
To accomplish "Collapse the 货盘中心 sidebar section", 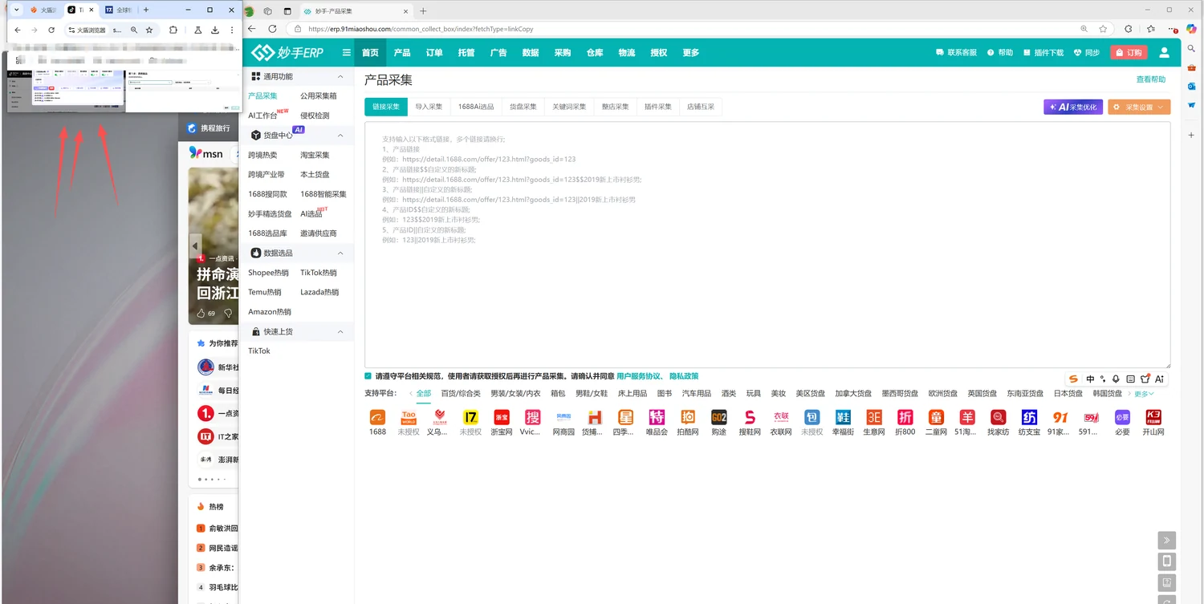I will click(x=340, y=136).
